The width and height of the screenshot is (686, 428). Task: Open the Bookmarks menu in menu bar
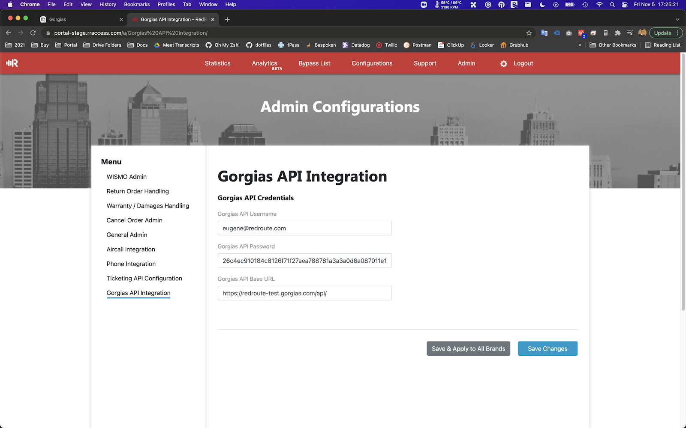click(x=137, y=4)
